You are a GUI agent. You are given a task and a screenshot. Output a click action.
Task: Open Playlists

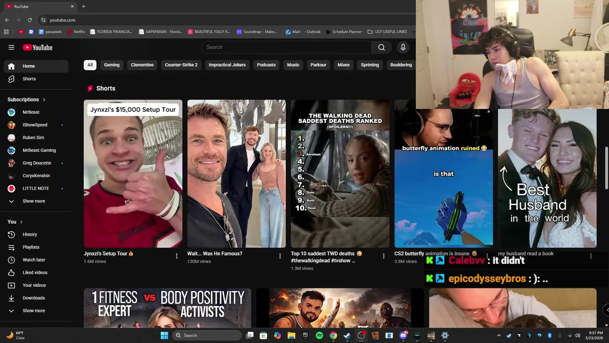pyautogui.click(x=36, y=247)
